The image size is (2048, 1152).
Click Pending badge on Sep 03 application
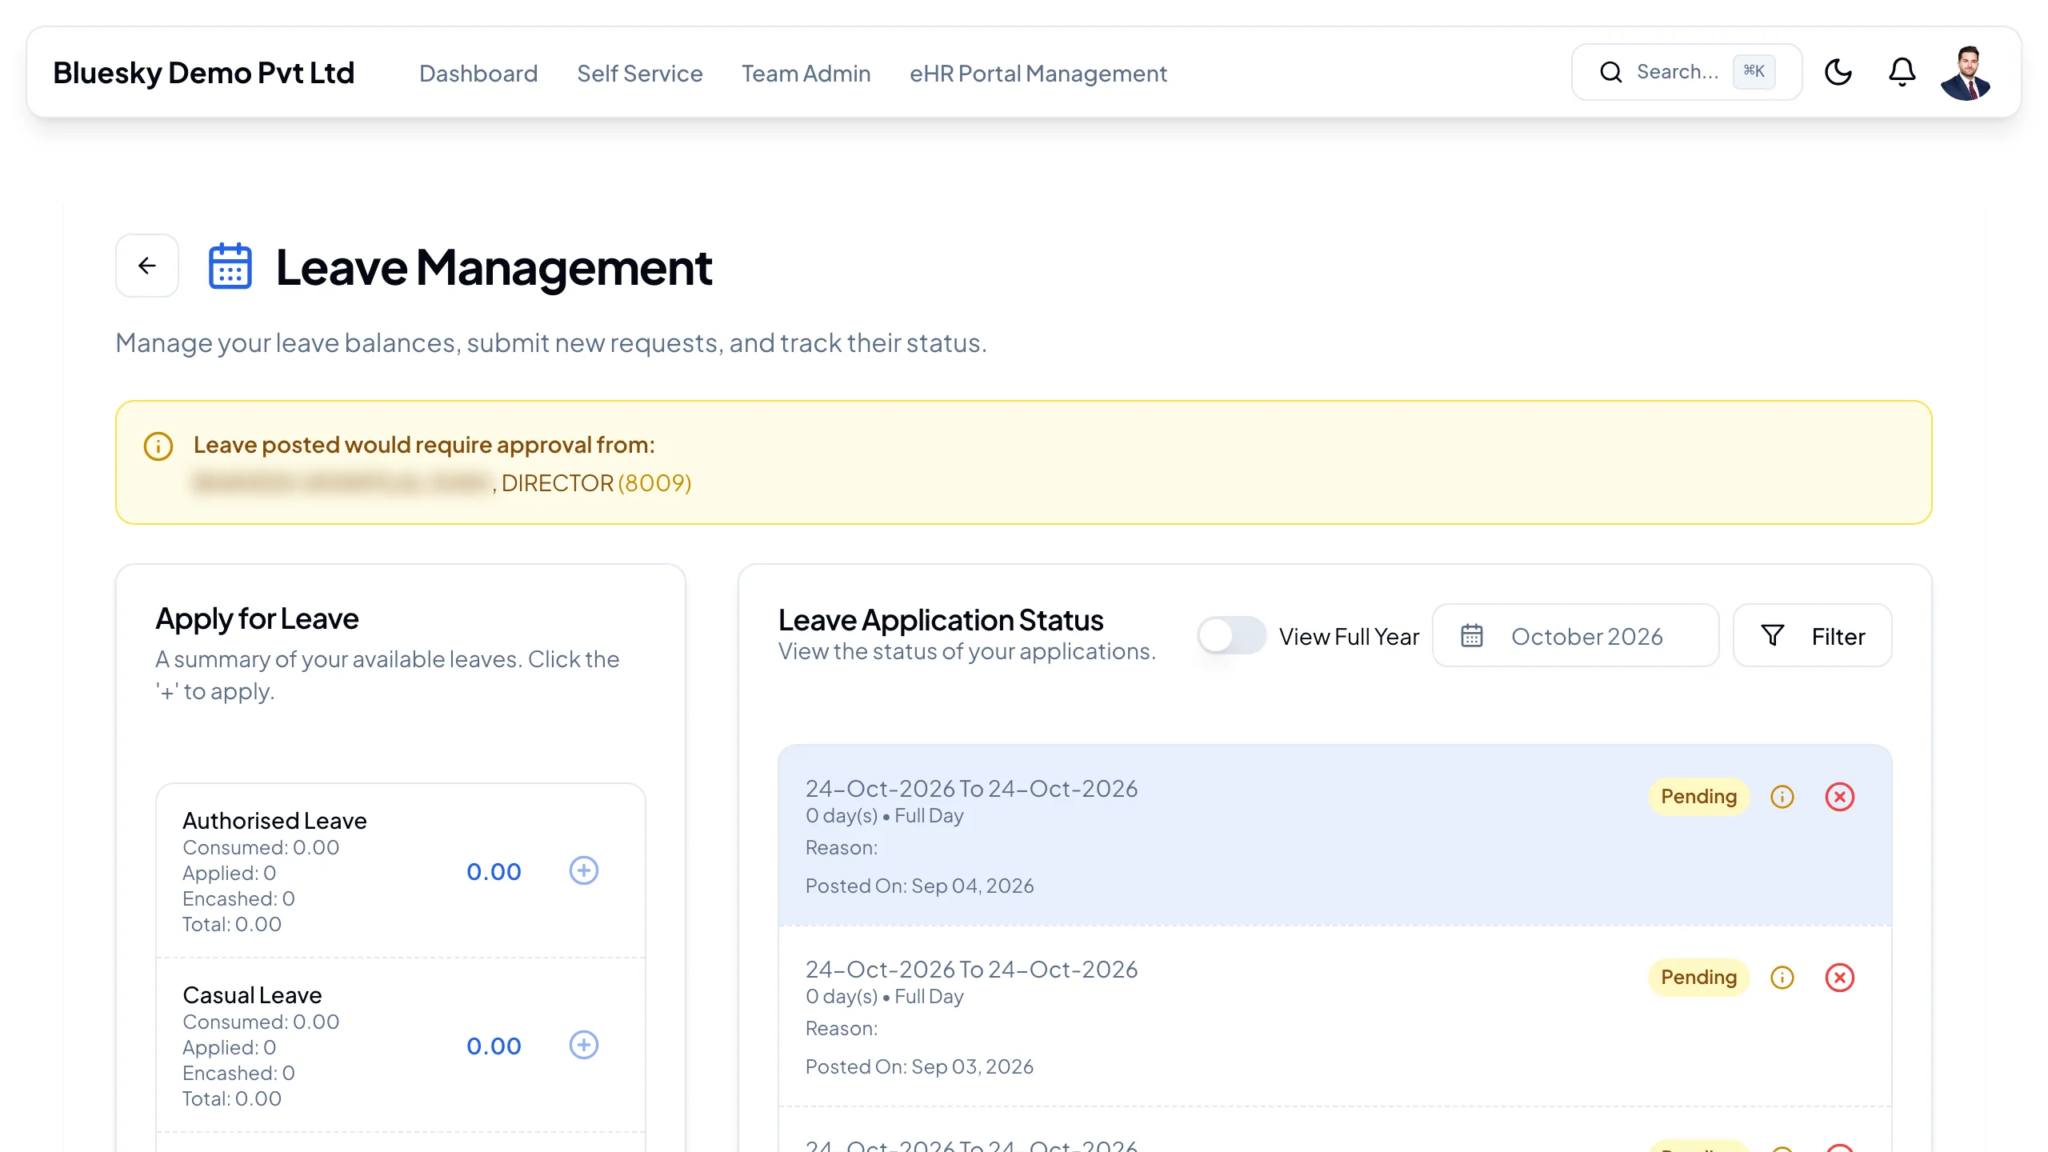tap(1699, 978)
